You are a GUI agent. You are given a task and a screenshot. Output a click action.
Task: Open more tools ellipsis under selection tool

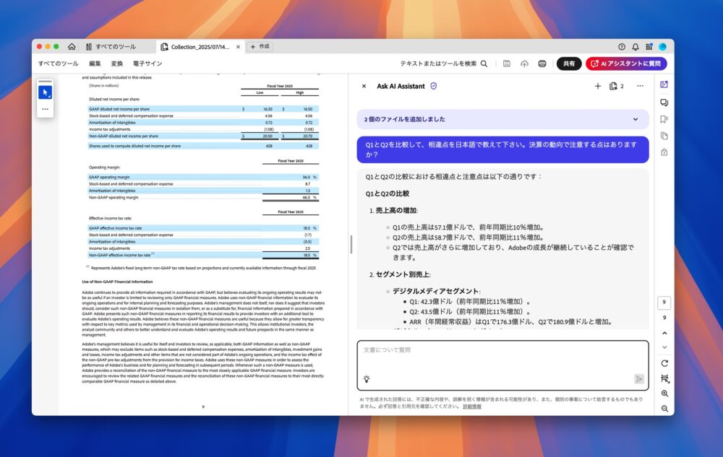click(x=45, y=109)
